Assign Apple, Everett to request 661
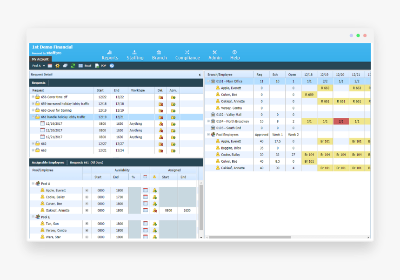This screenshot has height=280, width=400. pyautogui.click(x=154, y=191)
